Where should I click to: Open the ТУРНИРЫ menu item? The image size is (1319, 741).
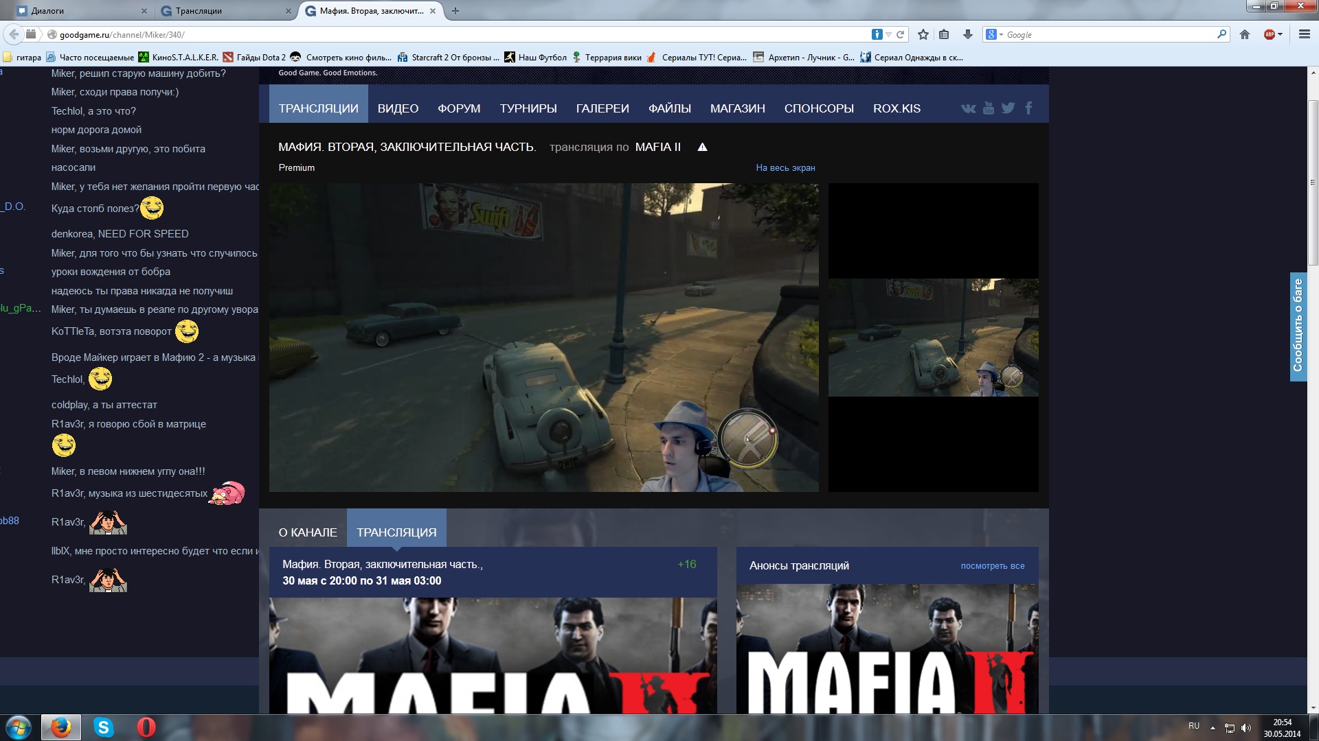[528, 108]
